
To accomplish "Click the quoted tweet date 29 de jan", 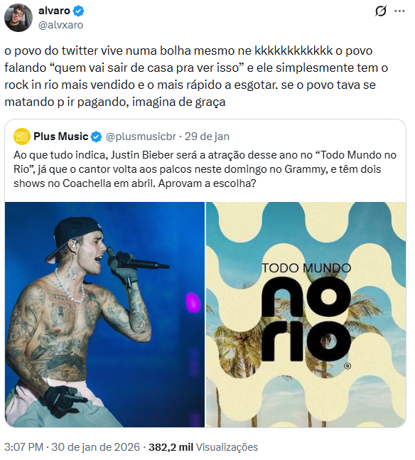I will tap(207, 137).
